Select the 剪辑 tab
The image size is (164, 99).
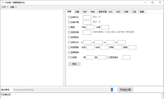click(x=69, y=11)
